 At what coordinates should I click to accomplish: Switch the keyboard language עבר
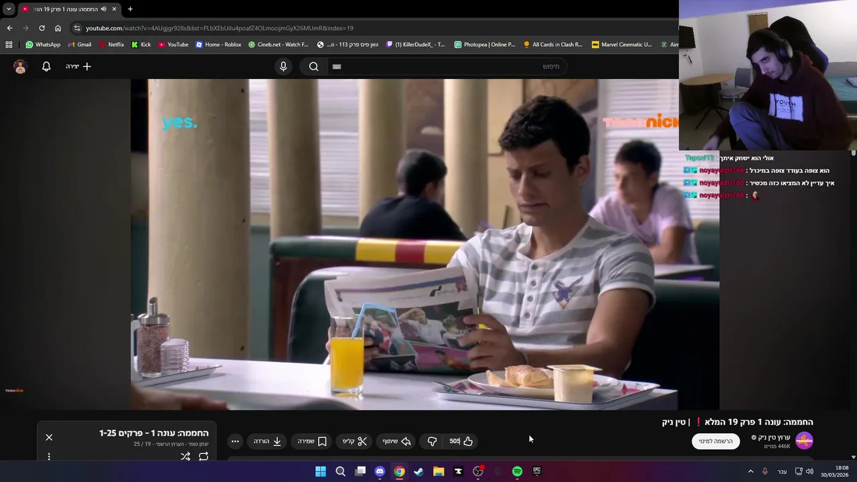(x=782, y=471)
